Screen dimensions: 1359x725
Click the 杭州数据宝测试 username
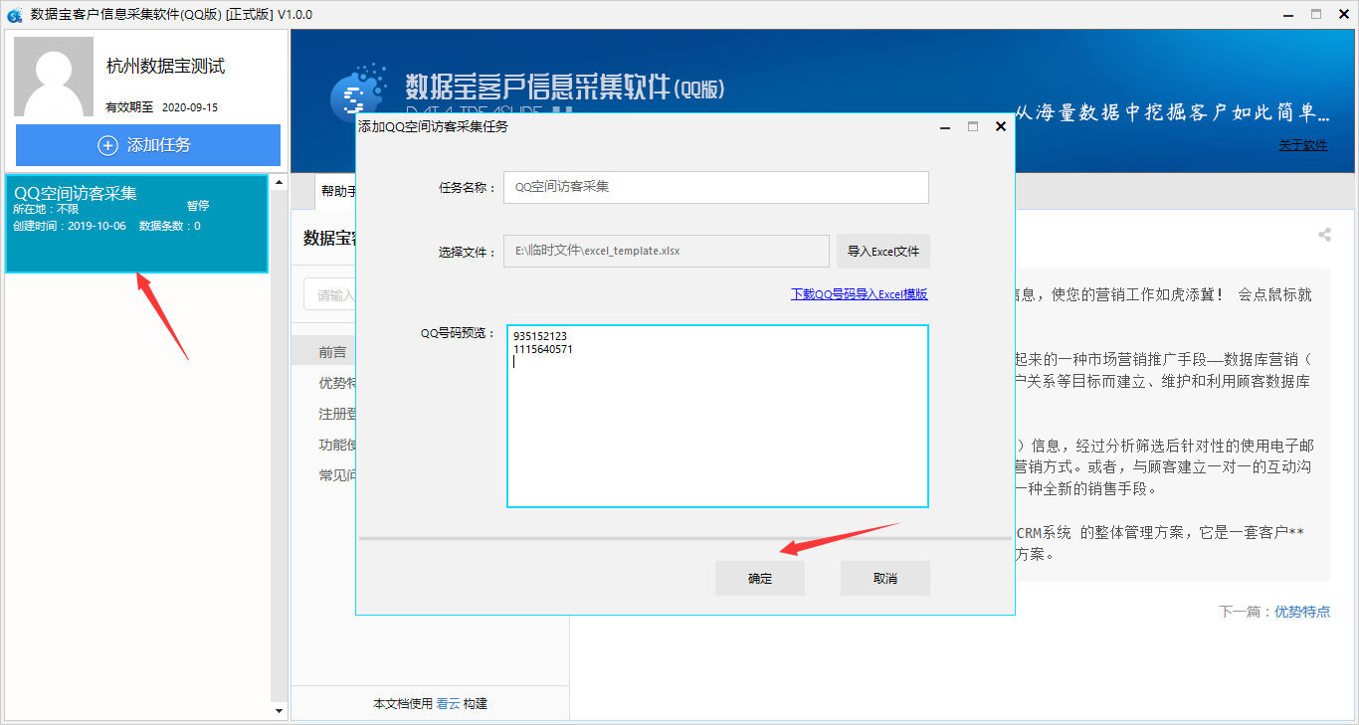click(165, 67)
